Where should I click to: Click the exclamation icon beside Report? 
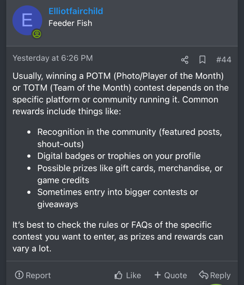tap(19, 275)
